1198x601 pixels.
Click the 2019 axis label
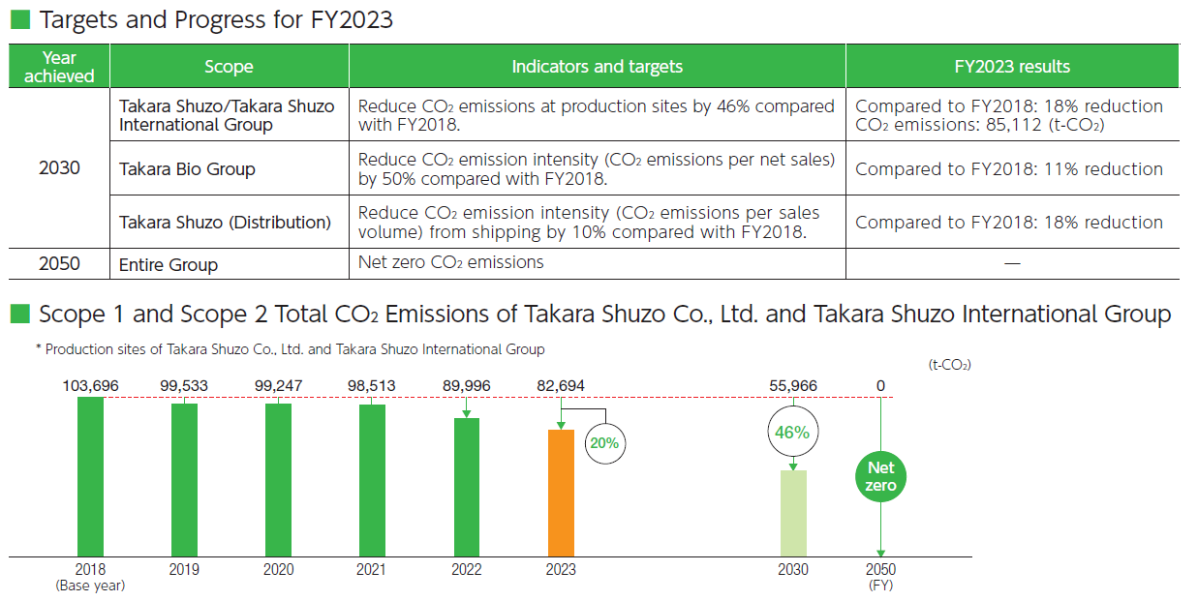click(184, 569)
